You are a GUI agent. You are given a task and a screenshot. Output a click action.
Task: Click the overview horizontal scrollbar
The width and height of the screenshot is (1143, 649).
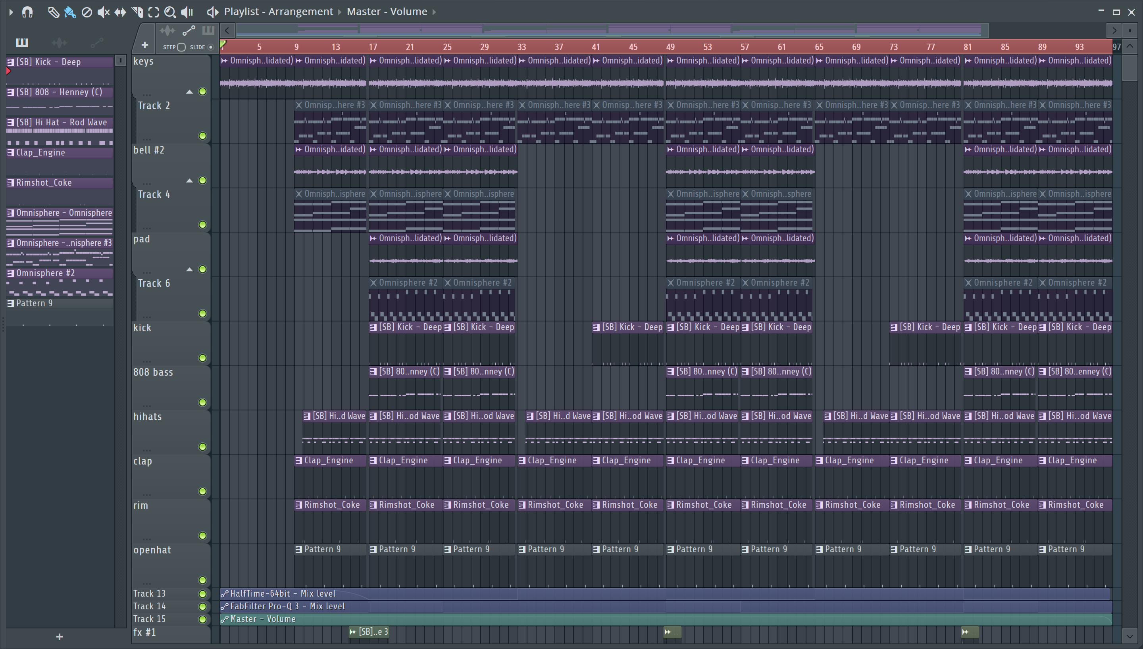(x=612, y=30)
